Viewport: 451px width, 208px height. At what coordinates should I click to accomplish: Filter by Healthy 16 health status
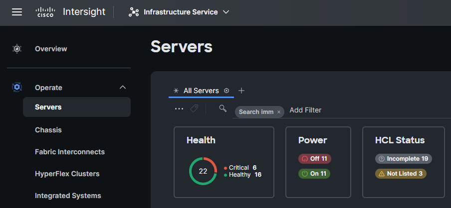(242, 175)
